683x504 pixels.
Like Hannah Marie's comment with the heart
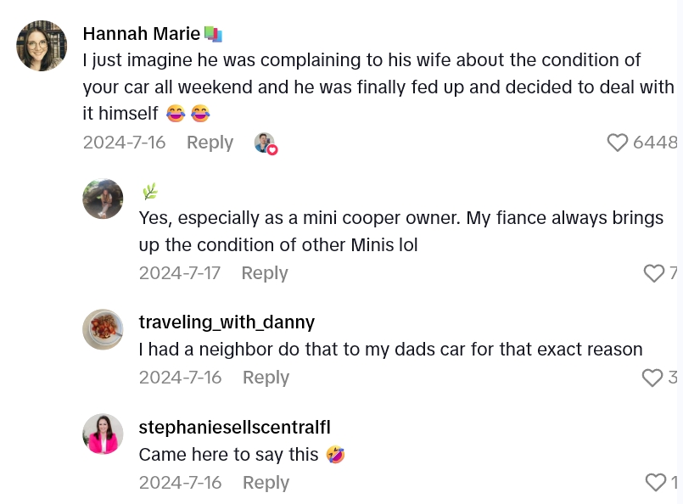click(618, 143)
